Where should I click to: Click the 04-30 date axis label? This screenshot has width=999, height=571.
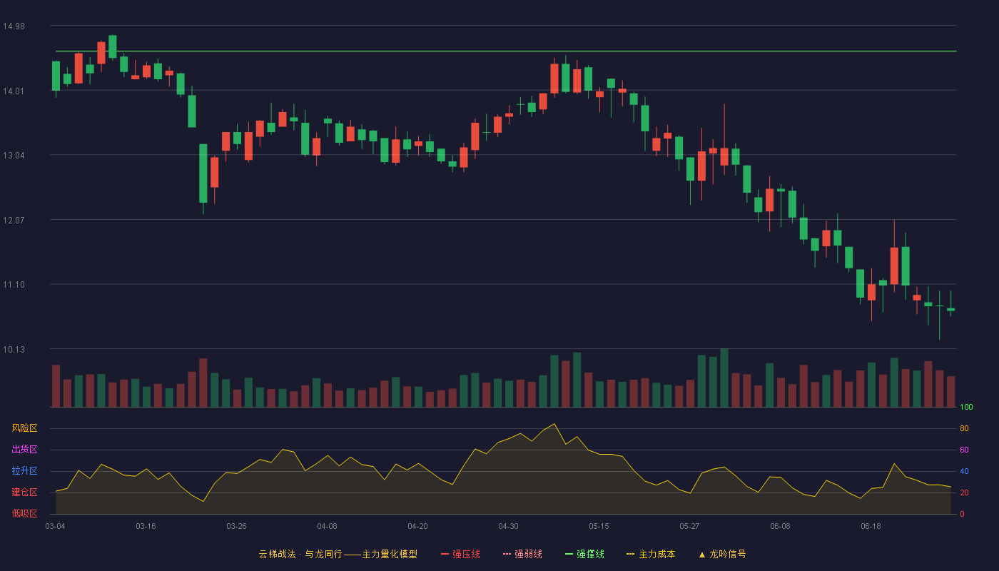tap(508, 526)
